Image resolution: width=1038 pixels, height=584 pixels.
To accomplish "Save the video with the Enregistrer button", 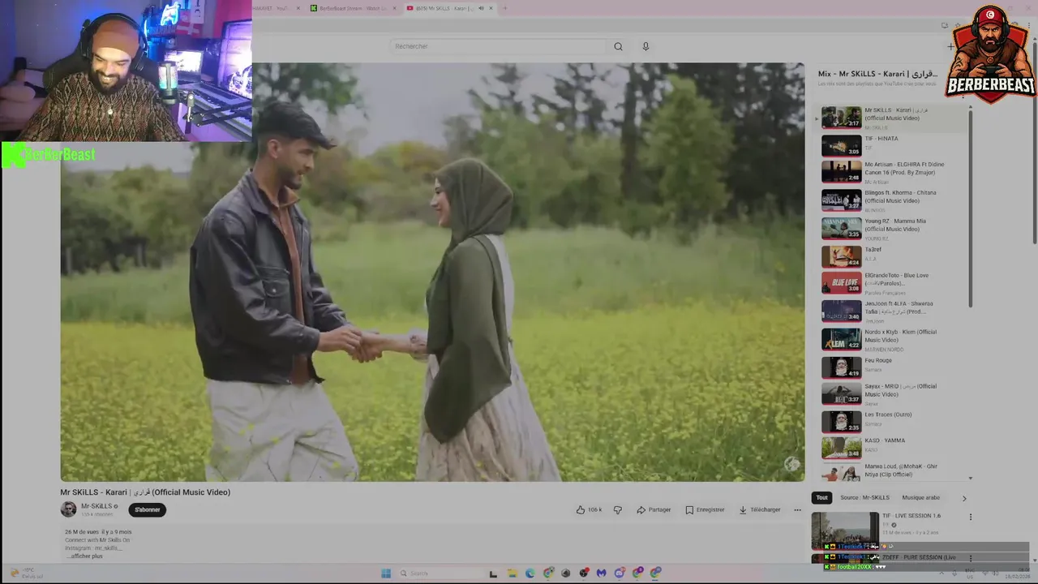I will pyautogui.click(x=705, y=509).
